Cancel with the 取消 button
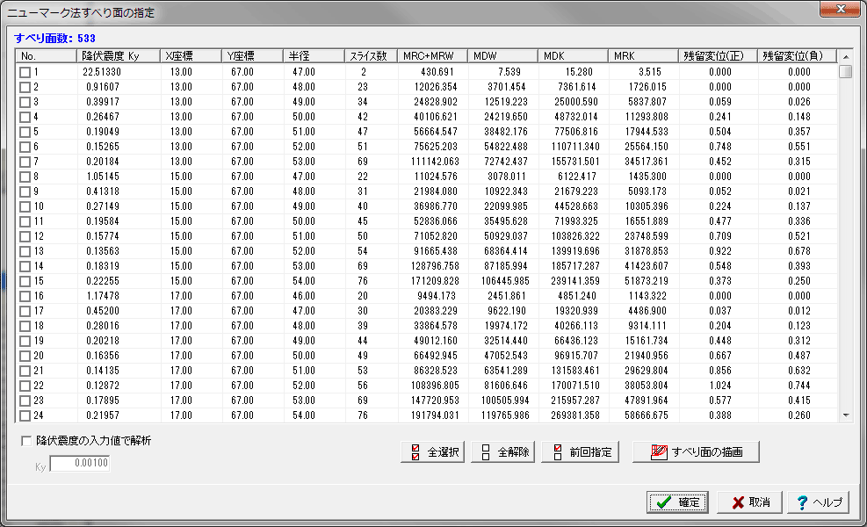Image resolution: width=867 pixels, height=527 pixels. (750, 502)
